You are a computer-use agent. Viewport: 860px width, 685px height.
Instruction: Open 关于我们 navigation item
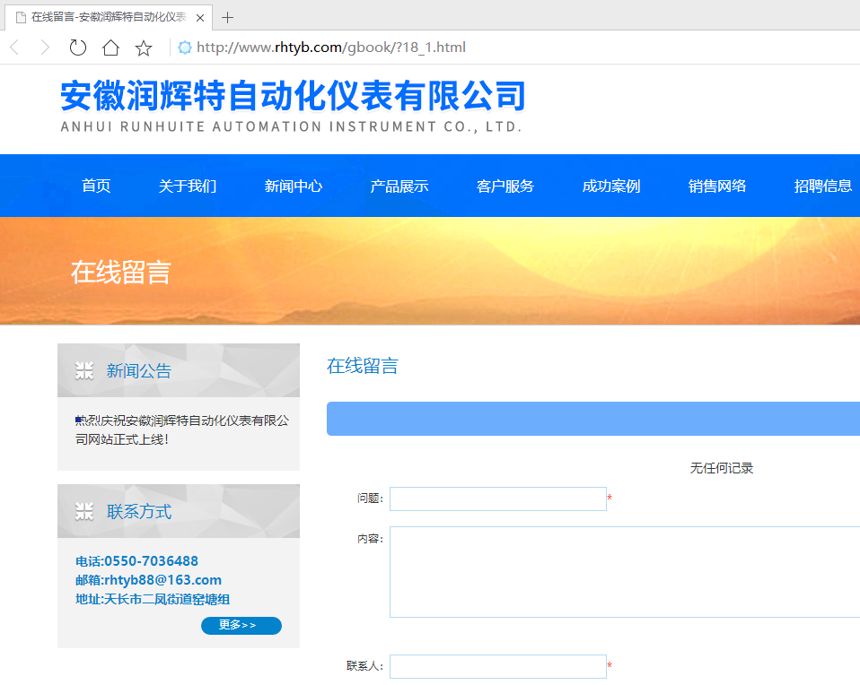pyautogui.click(x=188, y=186)
